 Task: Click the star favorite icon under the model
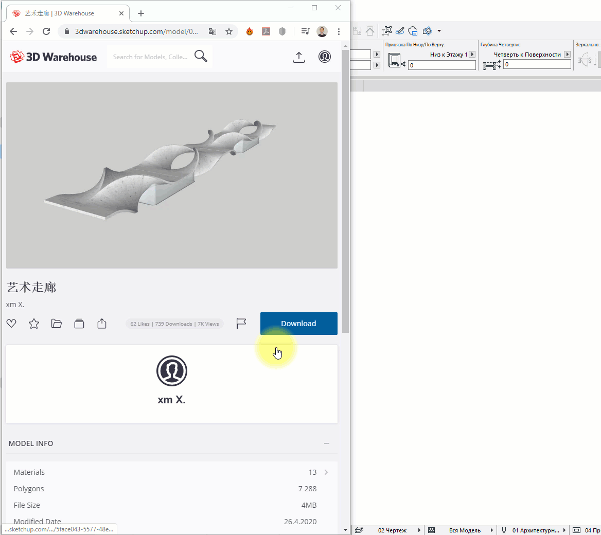[x=34, y=324]
